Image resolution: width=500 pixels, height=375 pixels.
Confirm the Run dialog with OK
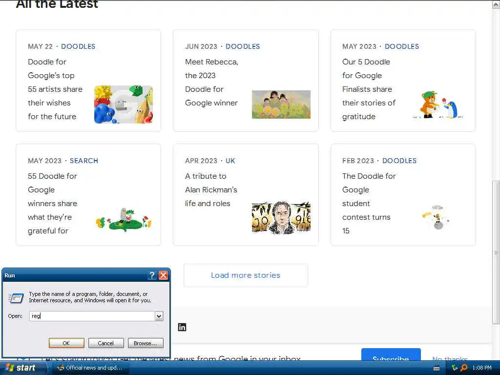click(x=66, y=343)
